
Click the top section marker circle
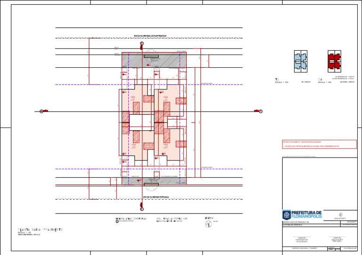(142, 43)
